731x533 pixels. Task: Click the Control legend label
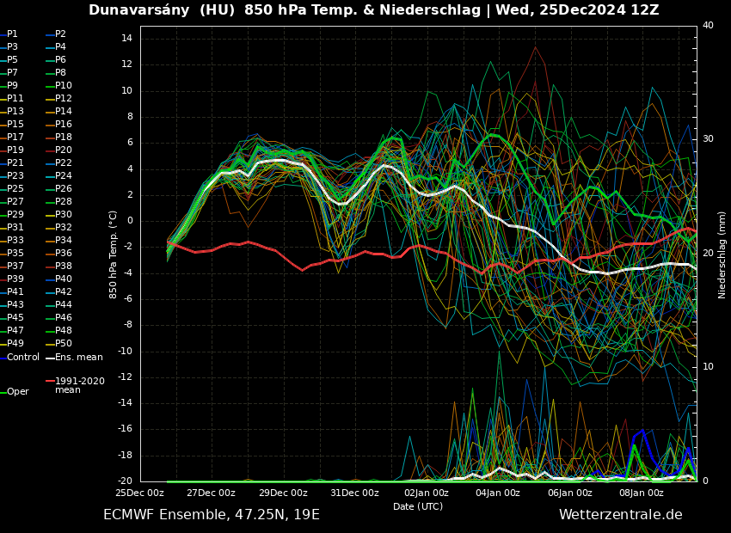[x=23, y=358]
